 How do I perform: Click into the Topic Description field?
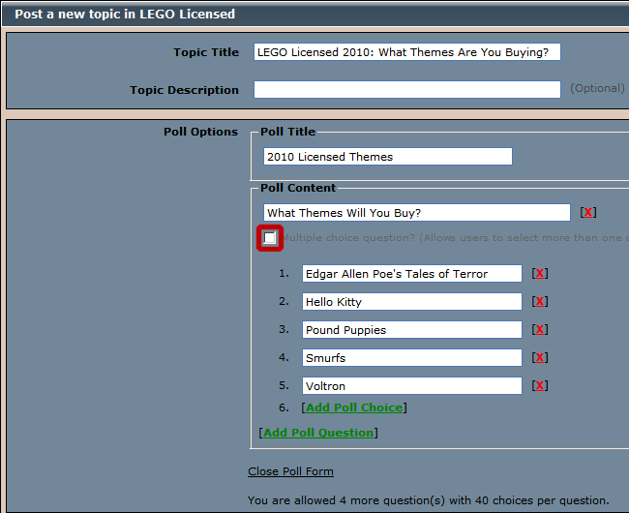(407, 89)
